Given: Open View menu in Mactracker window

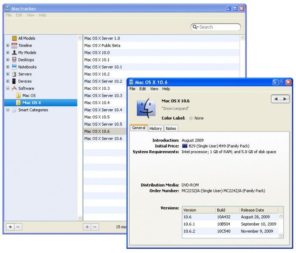Looking at the screenshot, I should pos(30,15).
